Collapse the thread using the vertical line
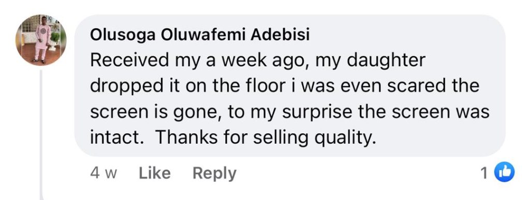The height and width of the screenshot is (200, 530). pos(41,135)
